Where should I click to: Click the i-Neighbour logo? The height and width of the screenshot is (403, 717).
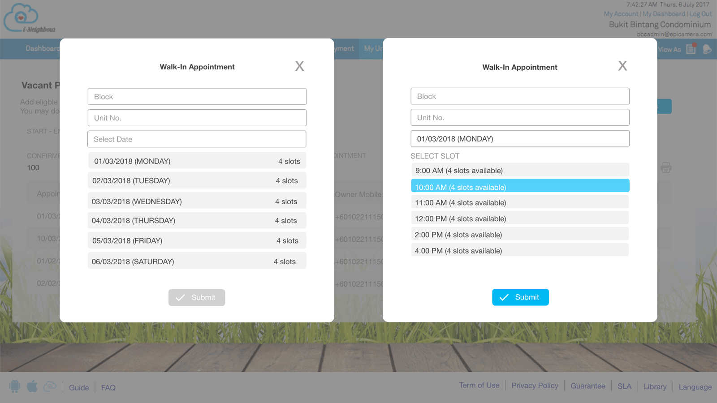pyautogui.click(x=30, y=19)
